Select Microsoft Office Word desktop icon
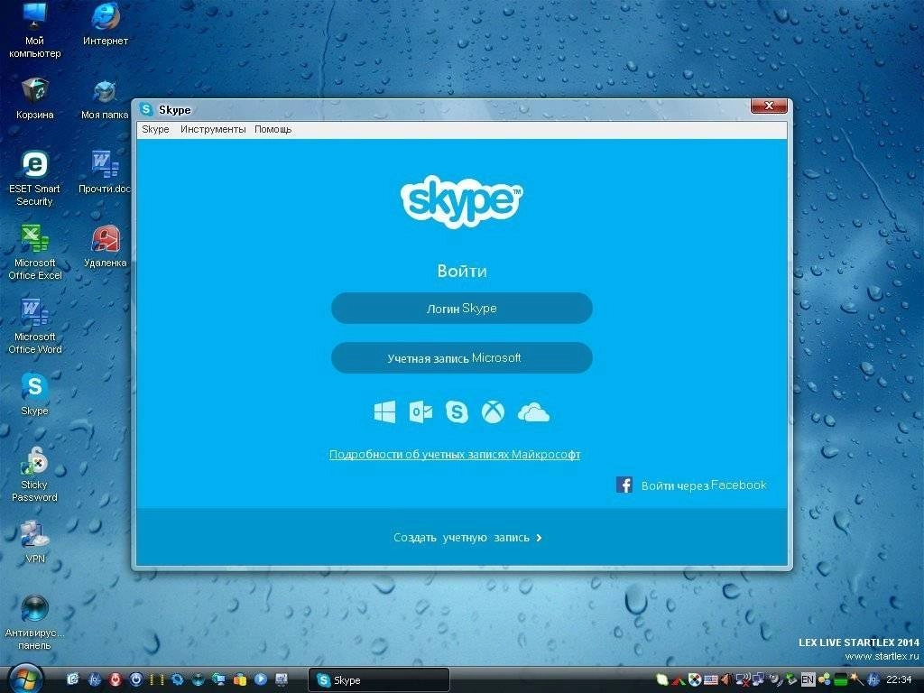Screen dimensions: 924x693 35,326
